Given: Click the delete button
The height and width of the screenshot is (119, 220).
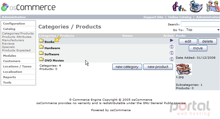Looking at the screenshot, I should tap(208, 41).
